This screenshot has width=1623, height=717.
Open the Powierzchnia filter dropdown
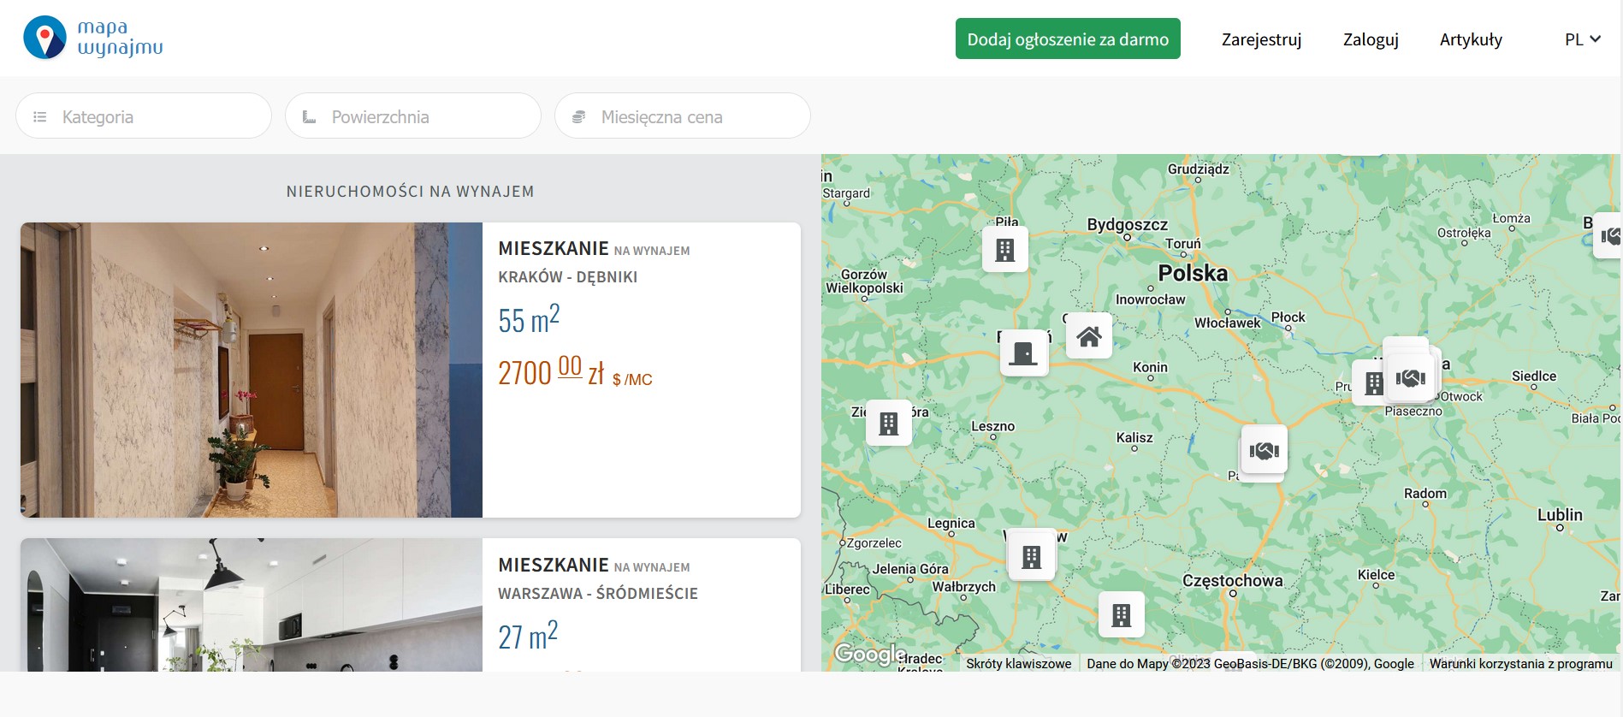click(413, 116)
